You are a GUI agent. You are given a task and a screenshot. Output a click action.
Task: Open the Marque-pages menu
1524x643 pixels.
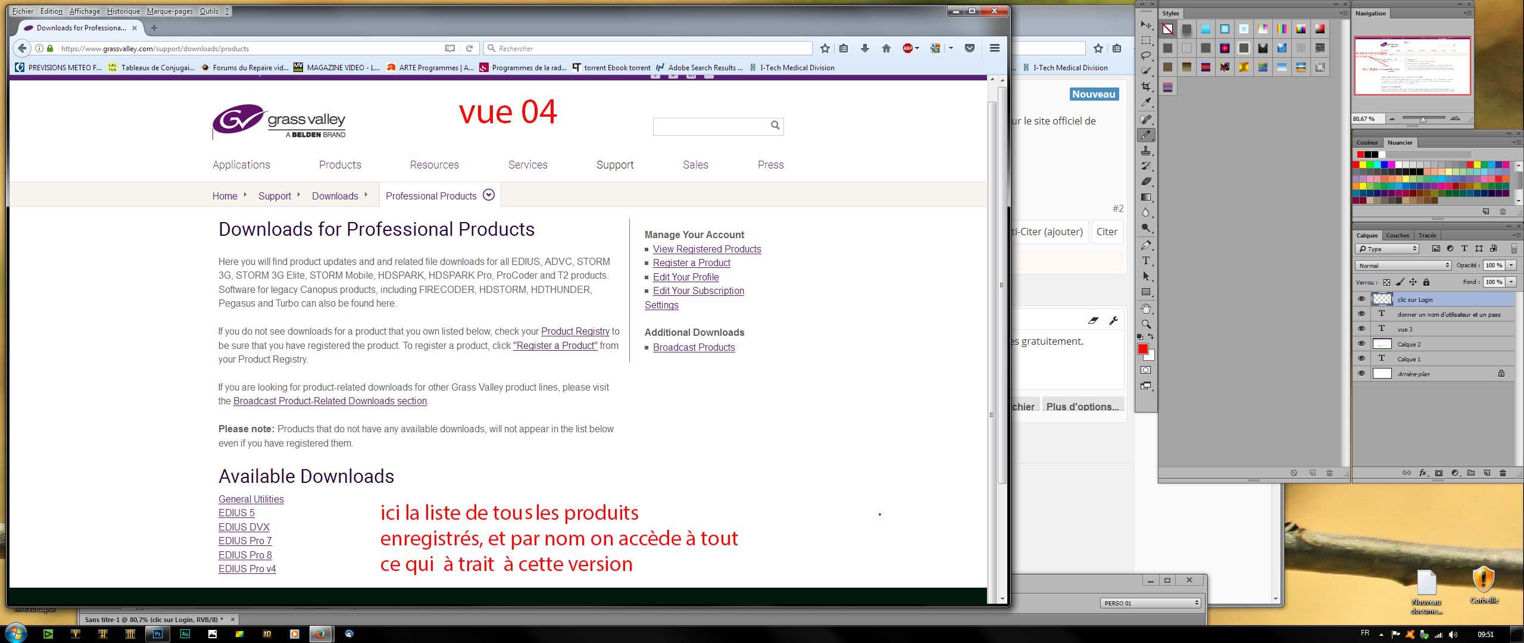pyautogui.click(x=170, y=11)
